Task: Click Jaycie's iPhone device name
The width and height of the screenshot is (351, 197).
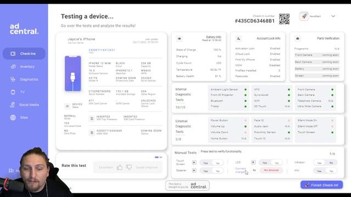Action: [x=81, y=39]
